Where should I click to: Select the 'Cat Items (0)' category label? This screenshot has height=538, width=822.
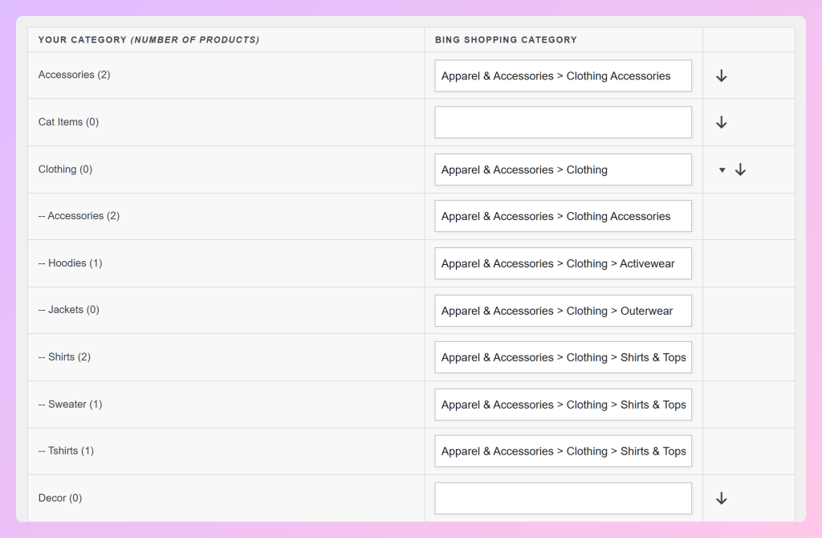pyautogui.click(x=68, y=122)
